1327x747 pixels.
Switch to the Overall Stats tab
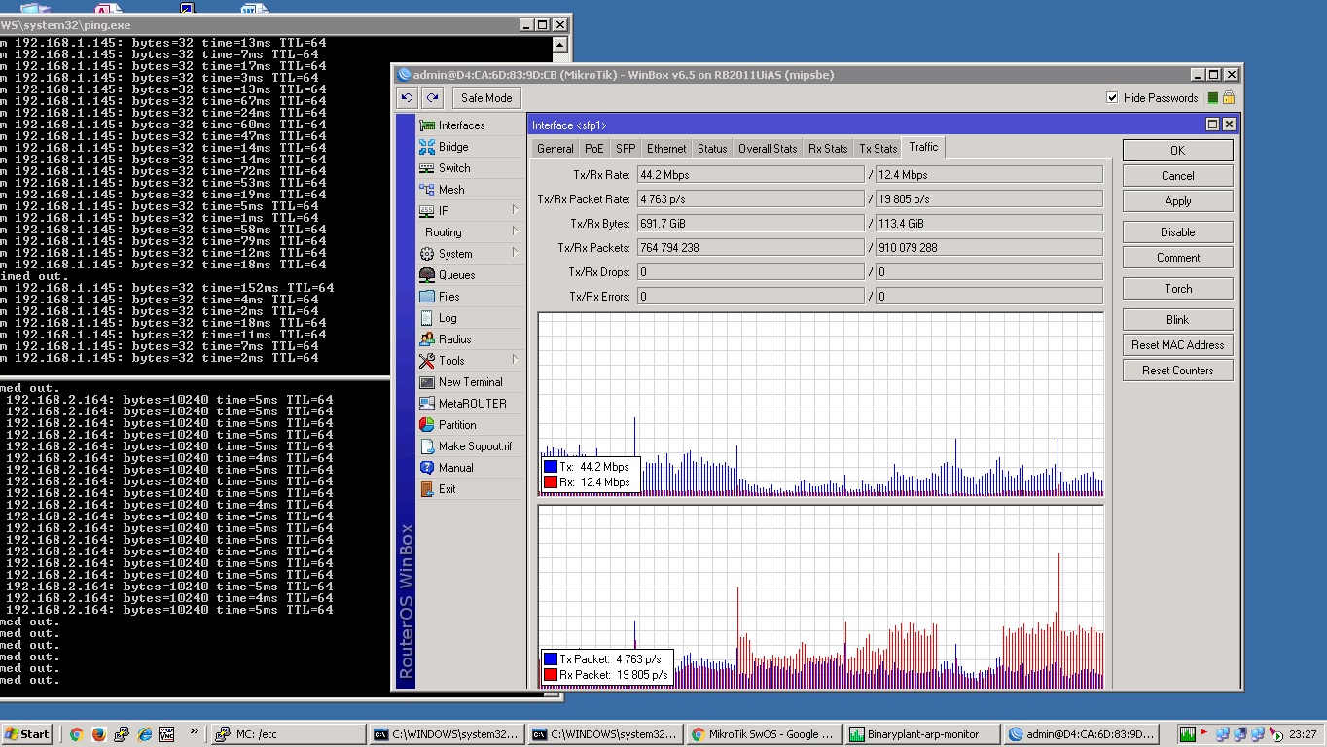768,148
